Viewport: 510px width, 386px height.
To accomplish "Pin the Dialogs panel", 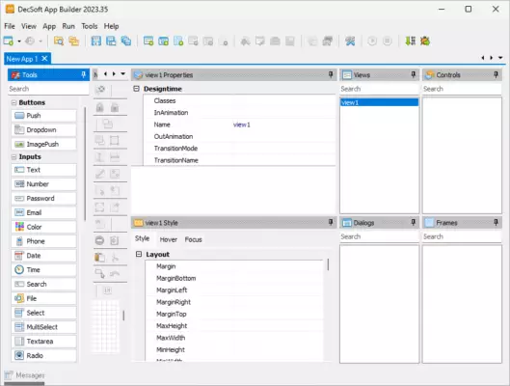I will pos(414,223).
